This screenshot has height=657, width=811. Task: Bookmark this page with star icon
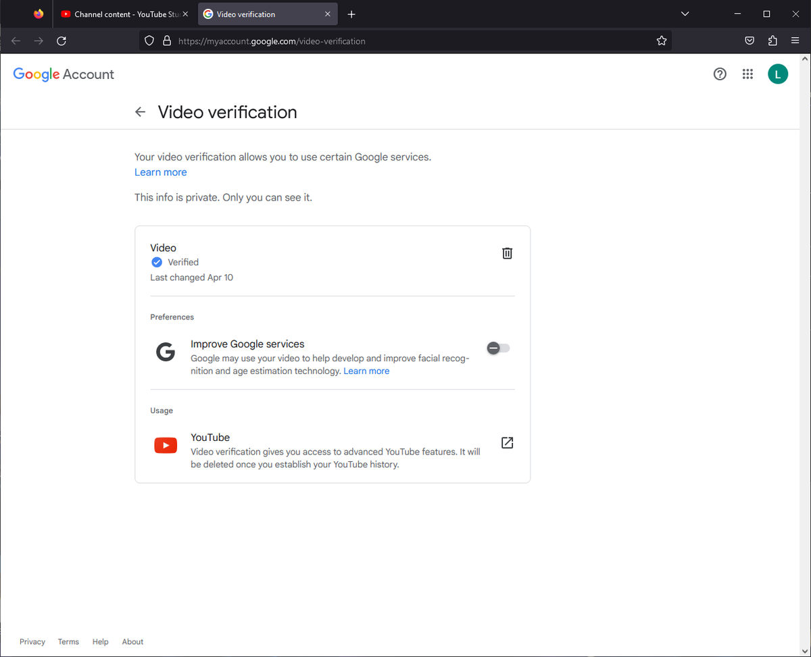(x=662, y=41)
